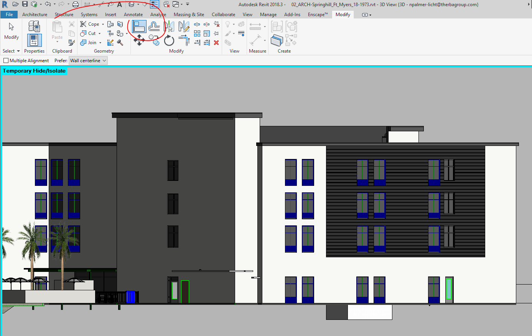This screenshot has height=336, width=532.
Task: Select the Demolish hammer tool
Action: coord(120,43)
